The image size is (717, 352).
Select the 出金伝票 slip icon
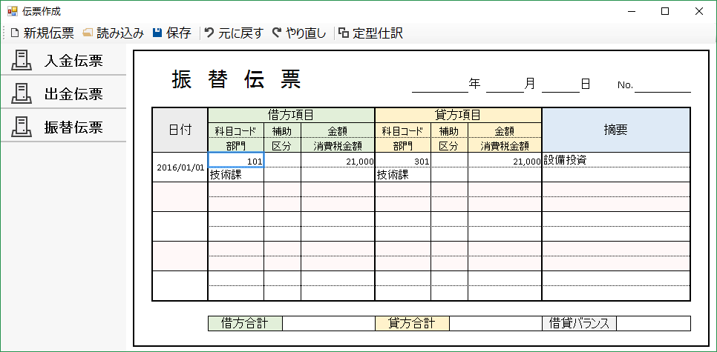[x=22, y=93]
